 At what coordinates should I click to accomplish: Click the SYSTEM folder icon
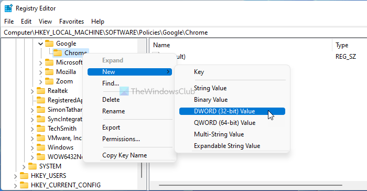[33, 166]
